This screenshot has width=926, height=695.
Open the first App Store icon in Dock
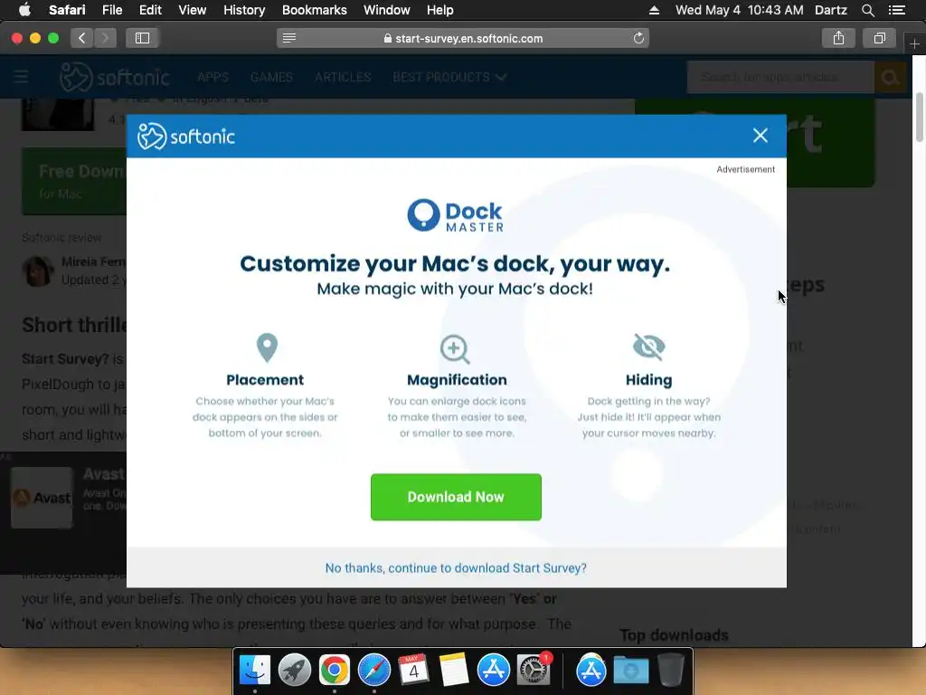coord(494,671)
